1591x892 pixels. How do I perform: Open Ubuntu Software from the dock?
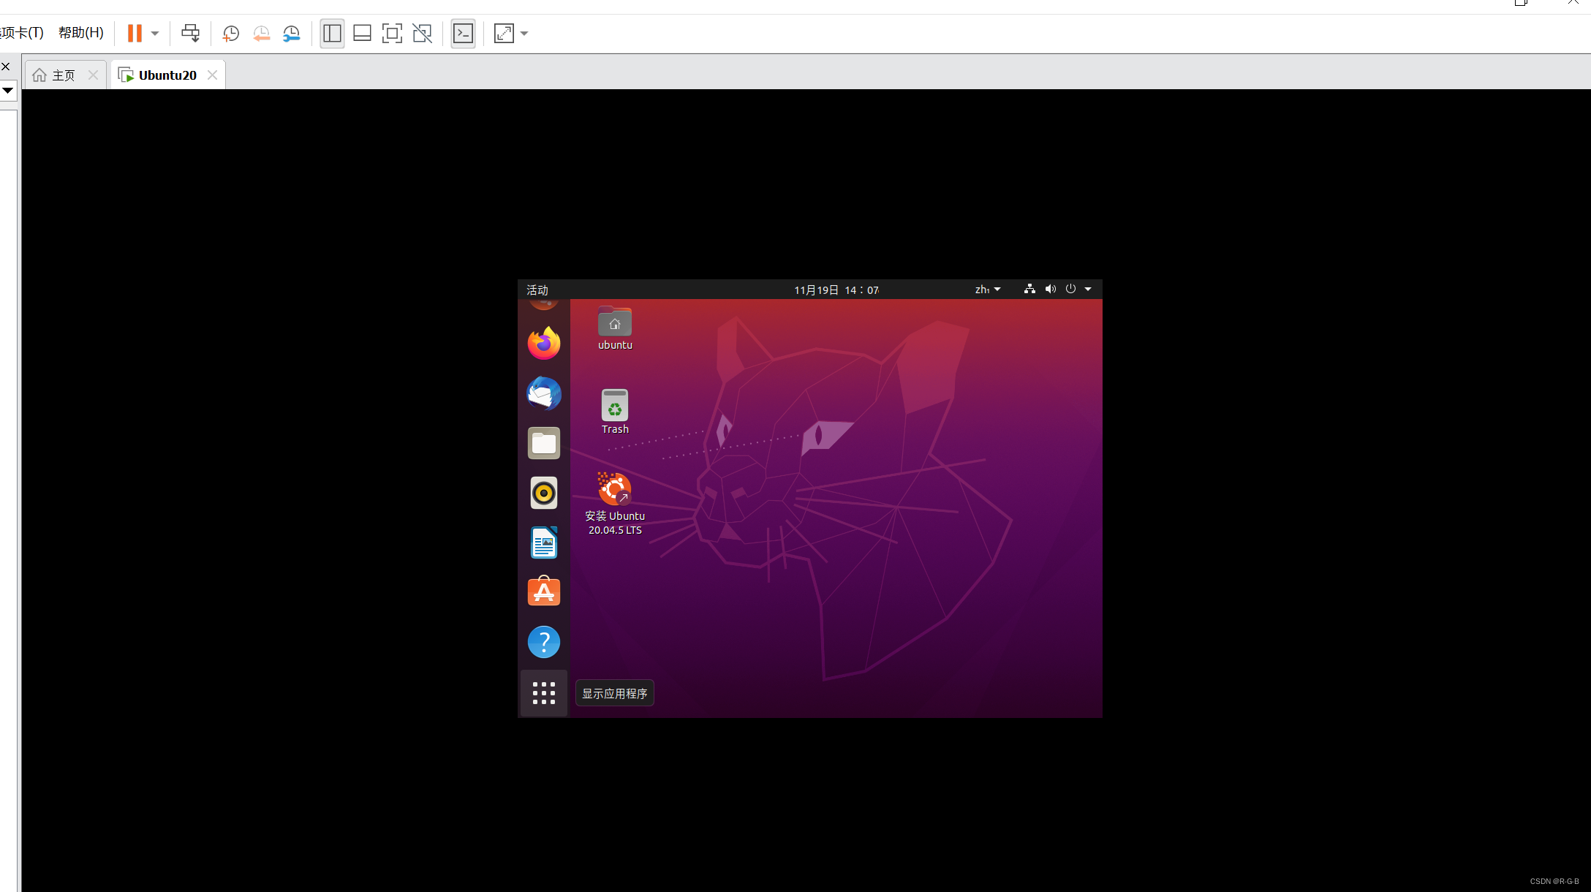click(x=543, y=591)
